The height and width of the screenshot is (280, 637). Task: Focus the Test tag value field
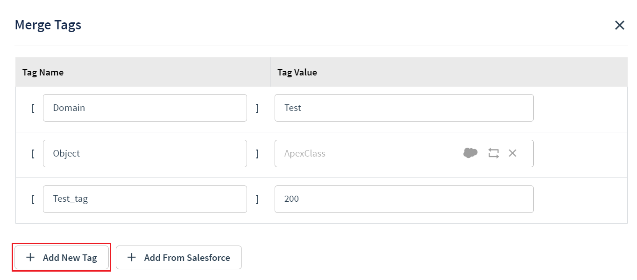click(404, 108)
